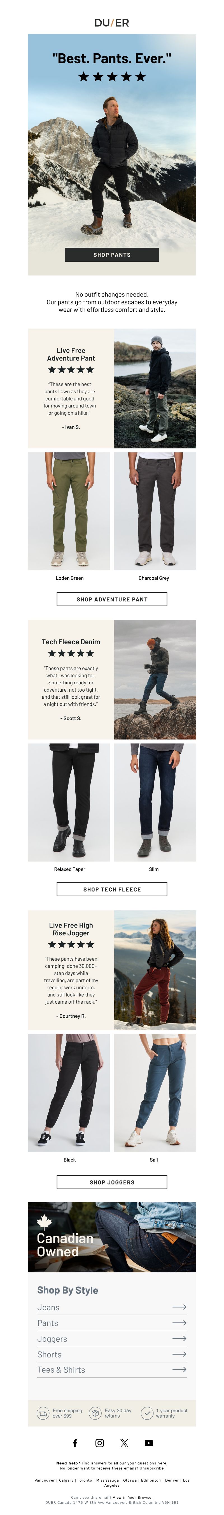This screenshot has width=224, height=1515.
Task: Click the arrow next to Jeans
Action: click(x=179, y=1307)
